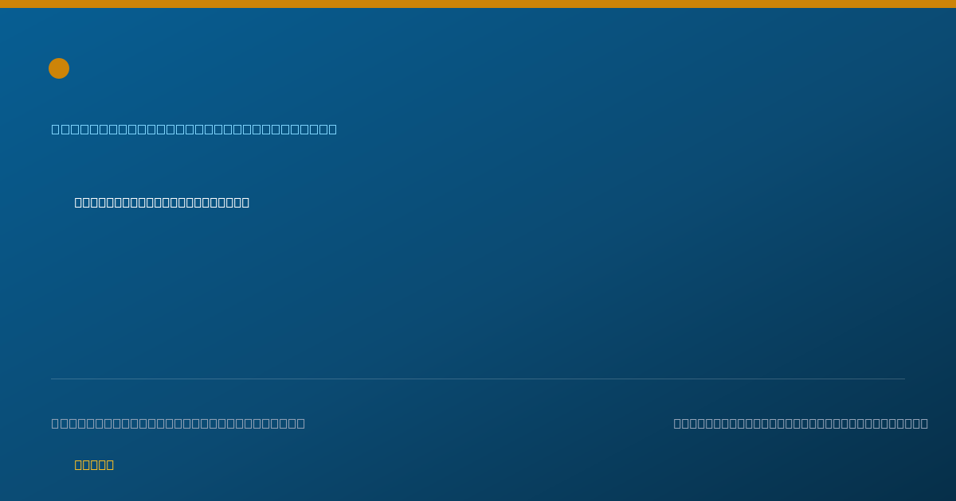Select the bold white indented headline text

162,202
